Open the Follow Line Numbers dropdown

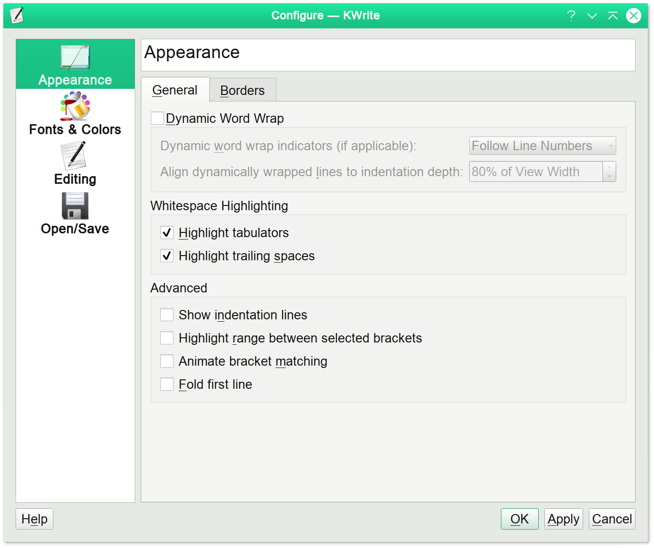(x=542, y=146)
